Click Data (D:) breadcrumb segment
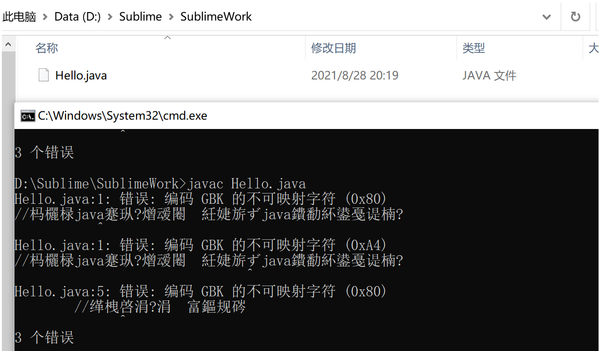599x351 pixels. coord(78,17)
